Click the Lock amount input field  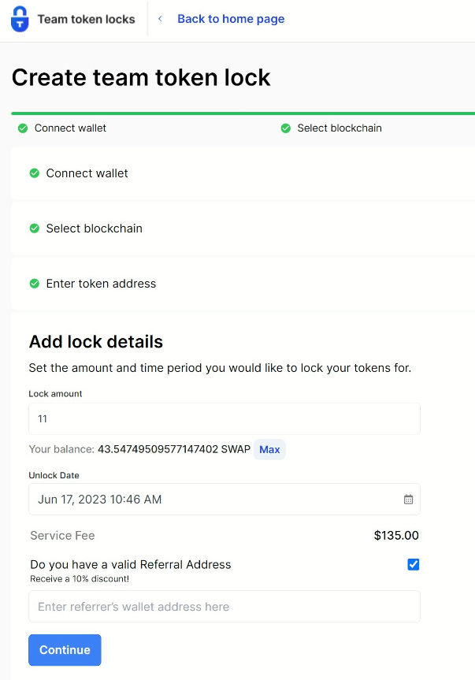225,418
